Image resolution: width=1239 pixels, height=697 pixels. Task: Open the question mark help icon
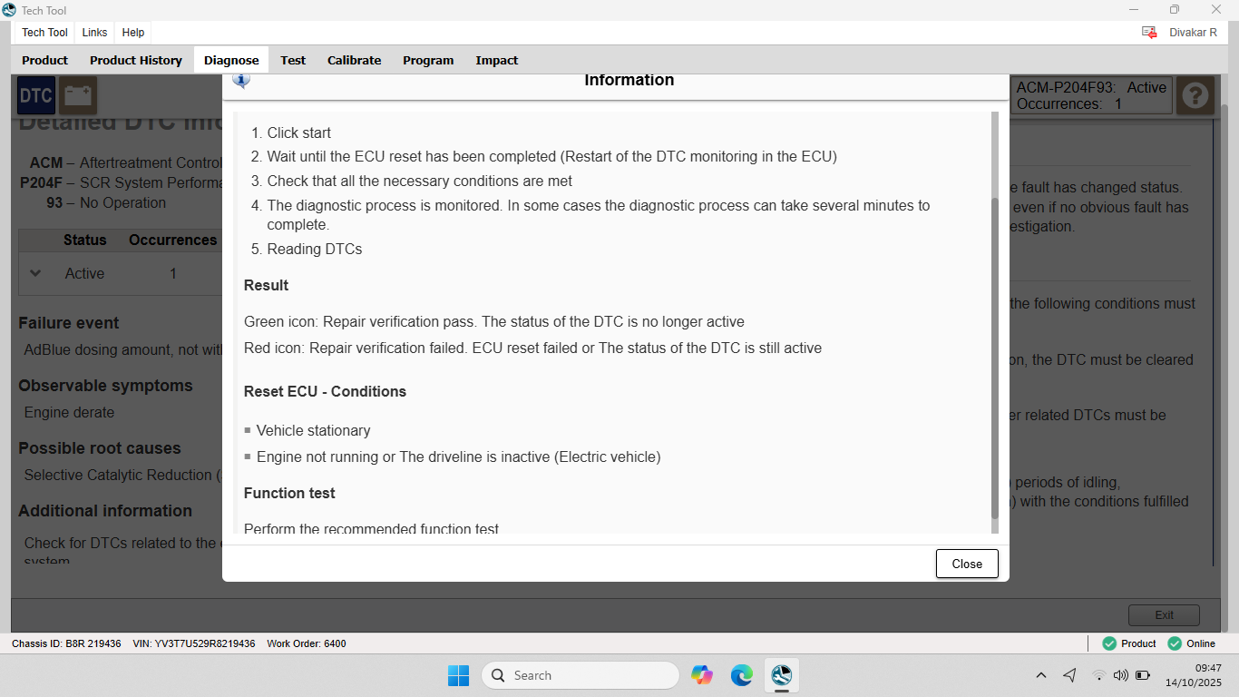1195,95
